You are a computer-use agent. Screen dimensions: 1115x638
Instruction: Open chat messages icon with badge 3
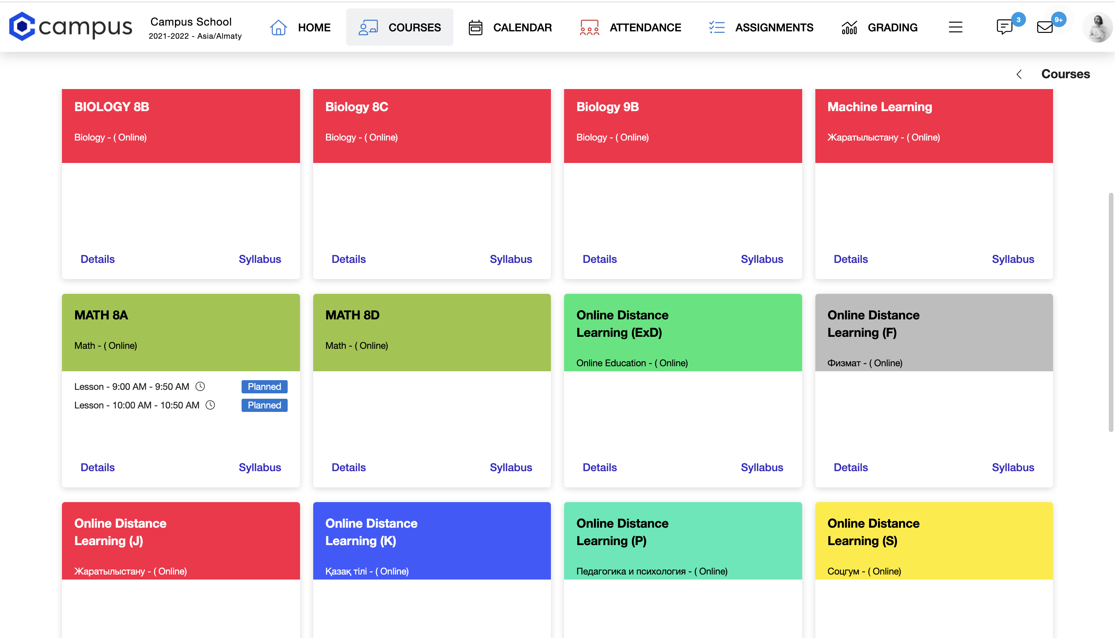pyautogui.click(x=1004, y=27)
